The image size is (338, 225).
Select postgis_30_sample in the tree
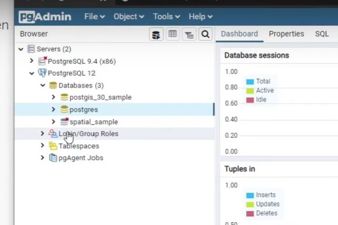100,97
